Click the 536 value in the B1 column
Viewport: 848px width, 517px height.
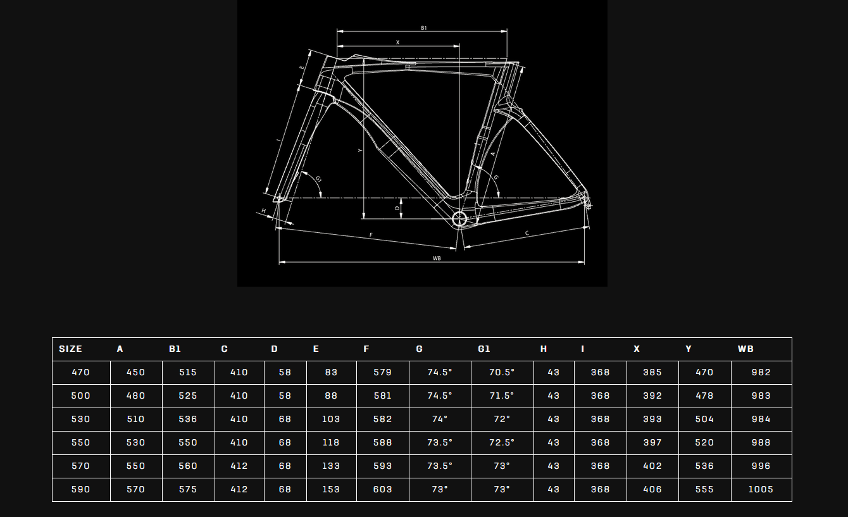[188, 419]
